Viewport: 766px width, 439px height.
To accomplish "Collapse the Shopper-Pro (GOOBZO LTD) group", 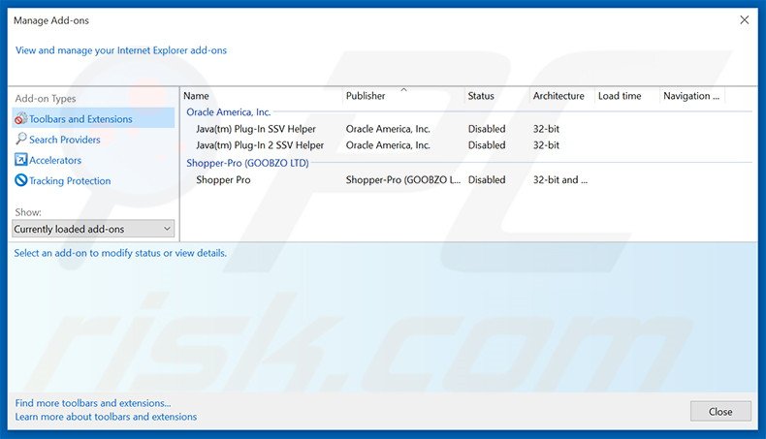I will [x=247, y=163].
